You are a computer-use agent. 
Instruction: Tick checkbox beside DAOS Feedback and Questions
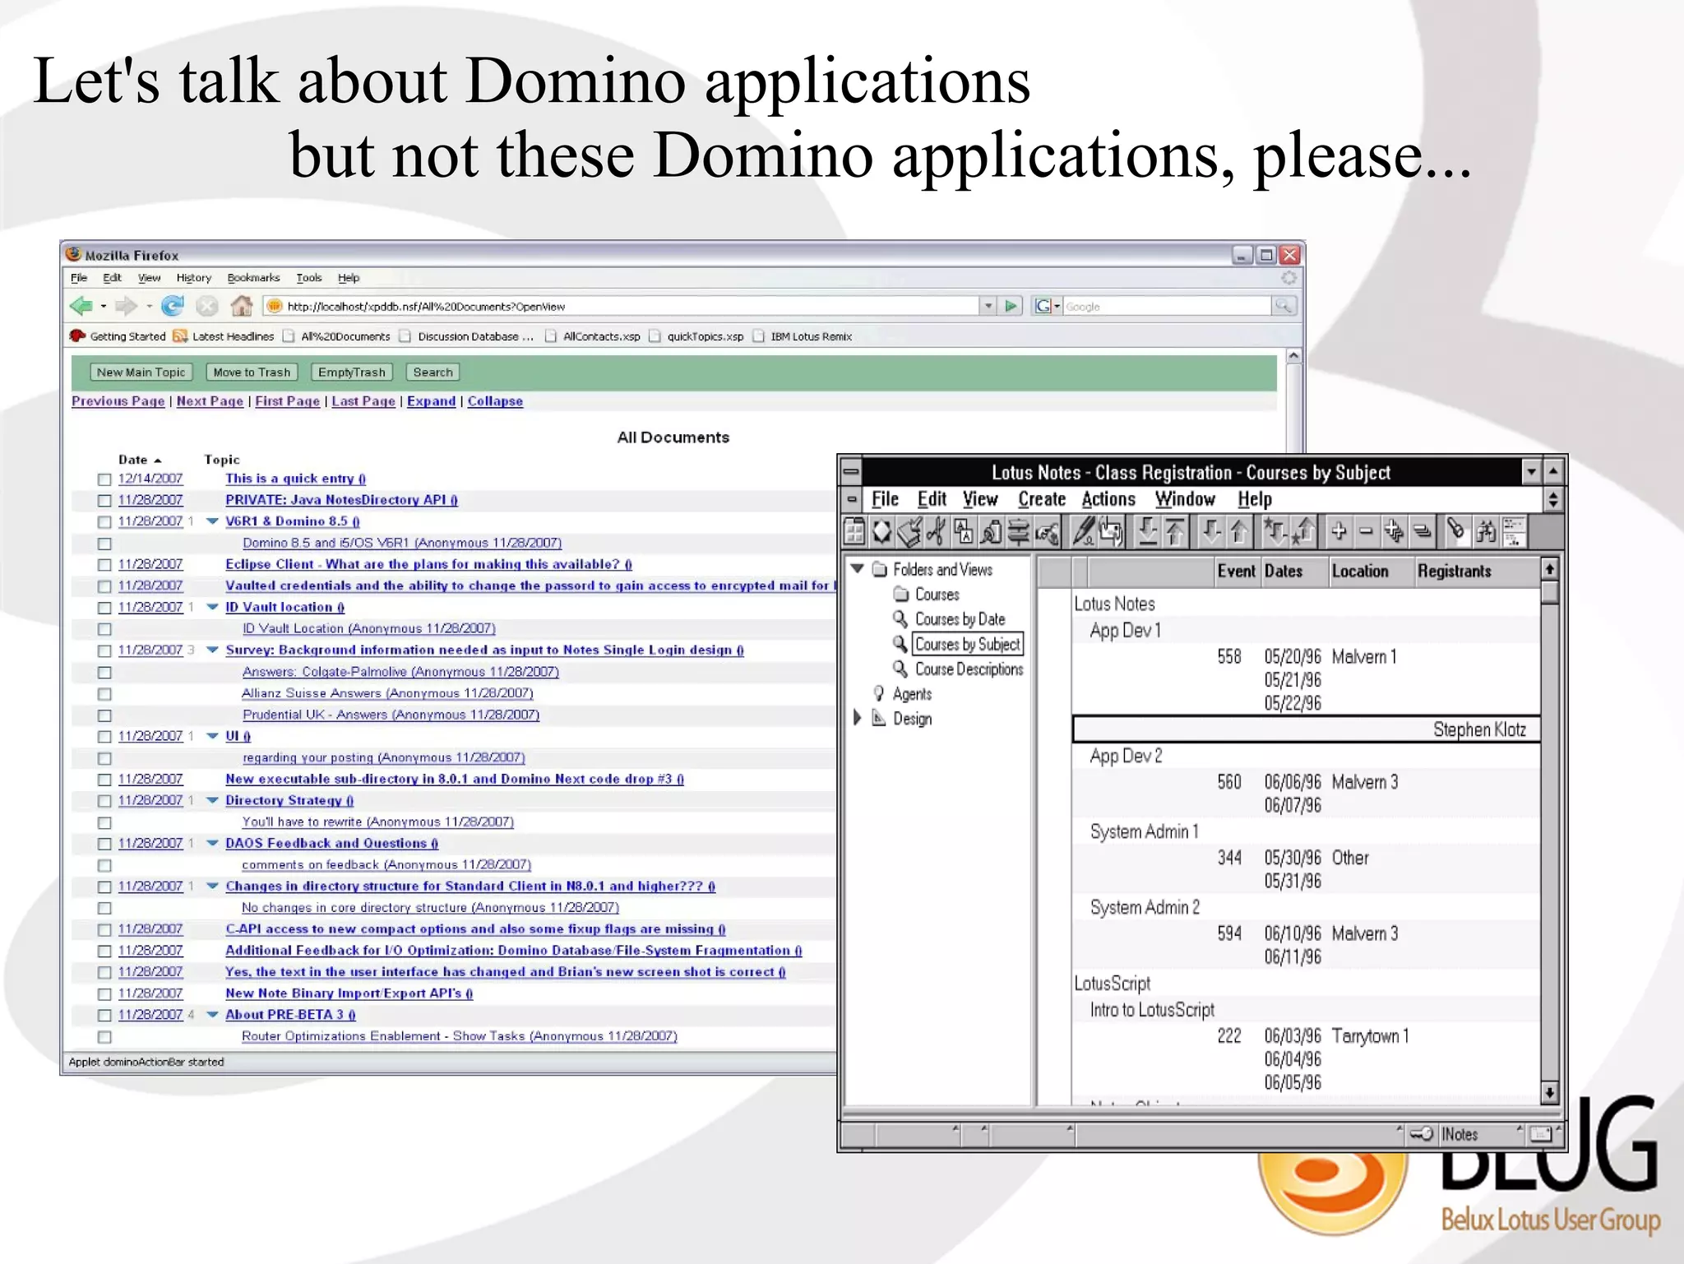104,844
